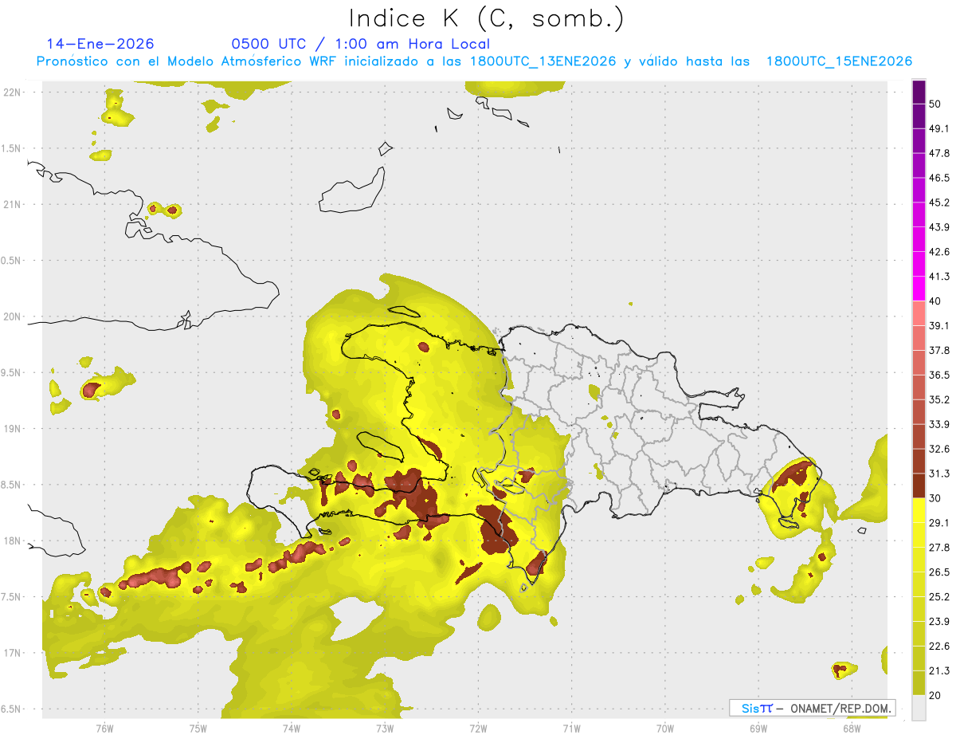This screenshot has width=956, height=739.
Task: Pick the bright magenta colorbar segment above 40
Action: point(919,289)
